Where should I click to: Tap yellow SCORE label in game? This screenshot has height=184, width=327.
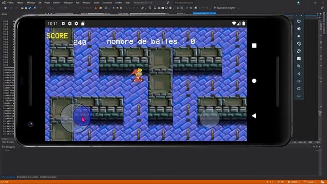pos(57,36)
